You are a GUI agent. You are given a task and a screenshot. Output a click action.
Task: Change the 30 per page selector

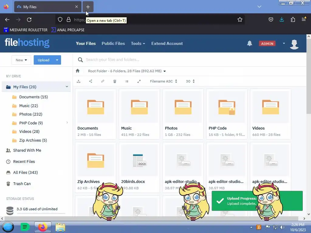coord(190,81)
